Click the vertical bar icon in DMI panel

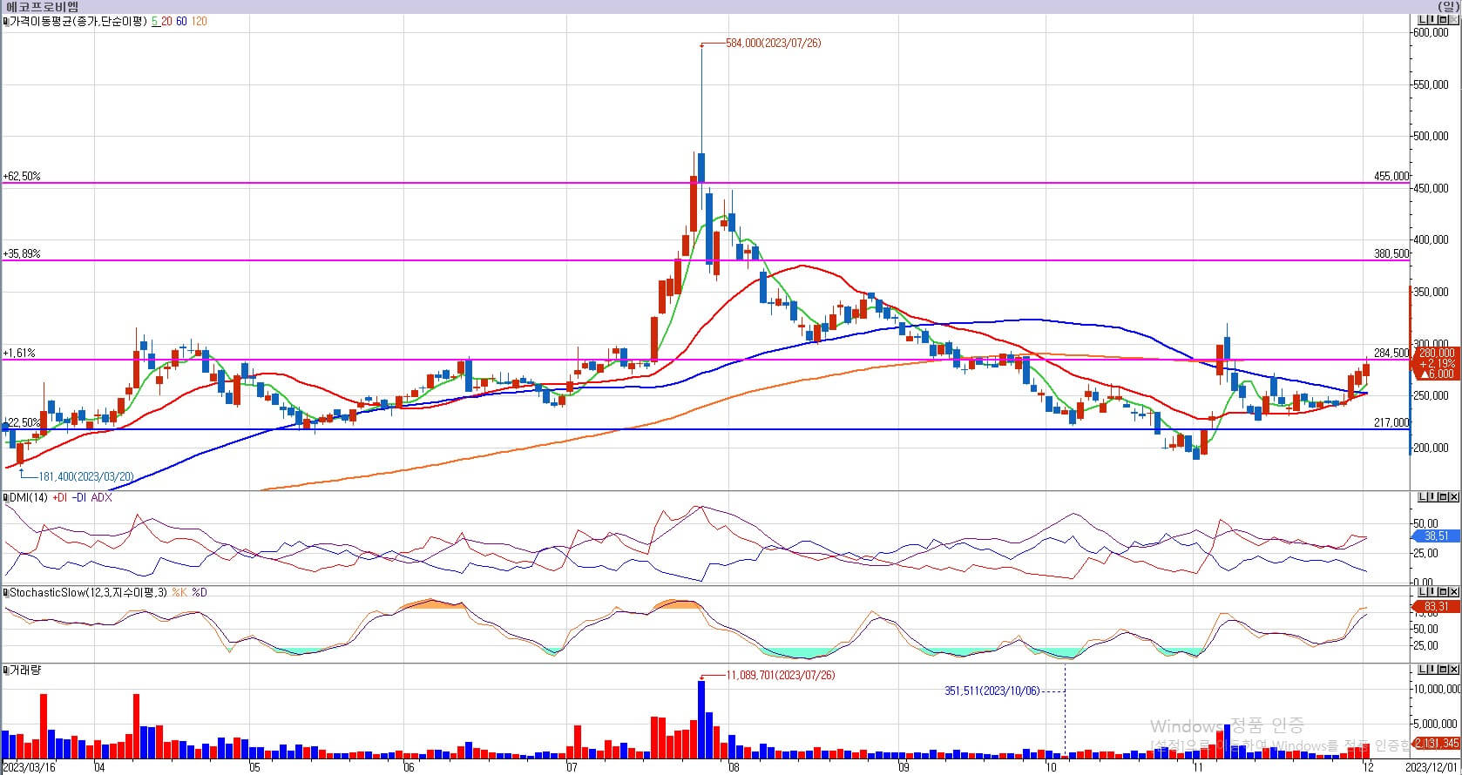(x=1432, y=496)
